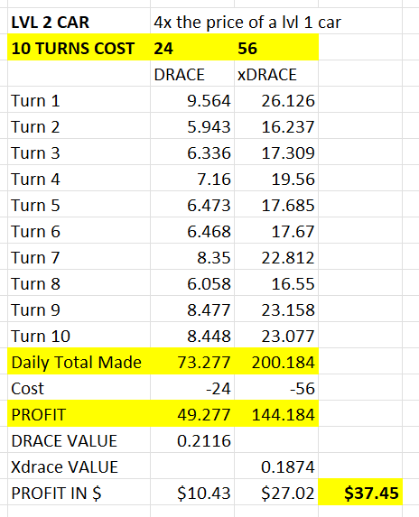The height and width of the screenshot is (517, 419).
Task: Select Turn 9 xDRACE value 23.158
Action: tap(276, 309)
